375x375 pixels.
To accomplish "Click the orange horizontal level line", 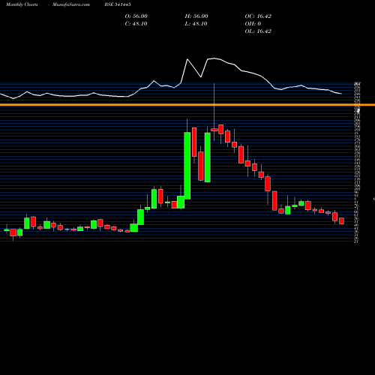I will [x=187, y=105].
